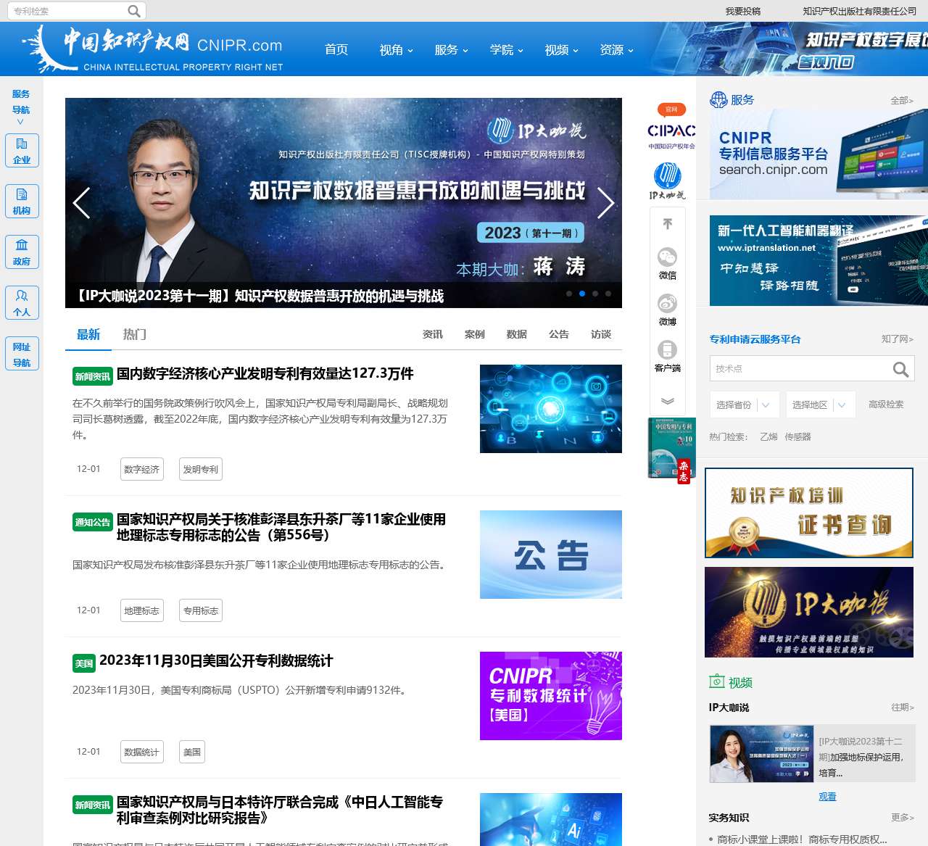Open the 公告 article thumbnail image

(551, 555)
